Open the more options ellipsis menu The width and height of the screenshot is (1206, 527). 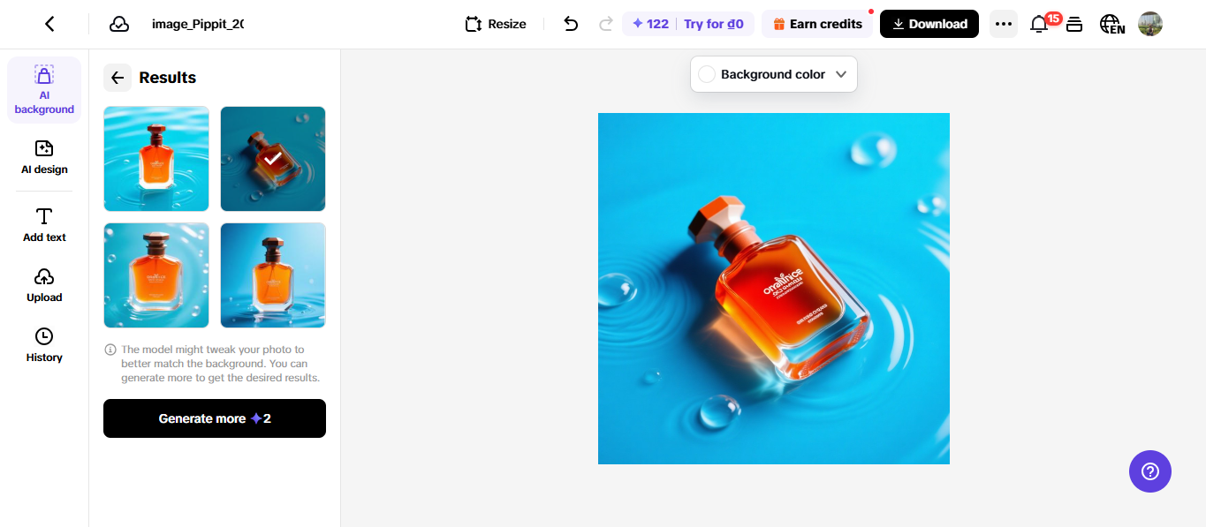[1003, 24]
